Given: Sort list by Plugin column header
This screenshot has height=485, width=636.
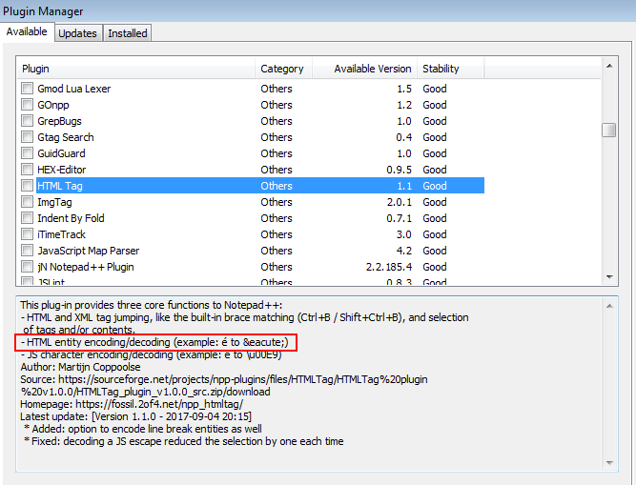Looking at the screenshot, I should [136, 69].
